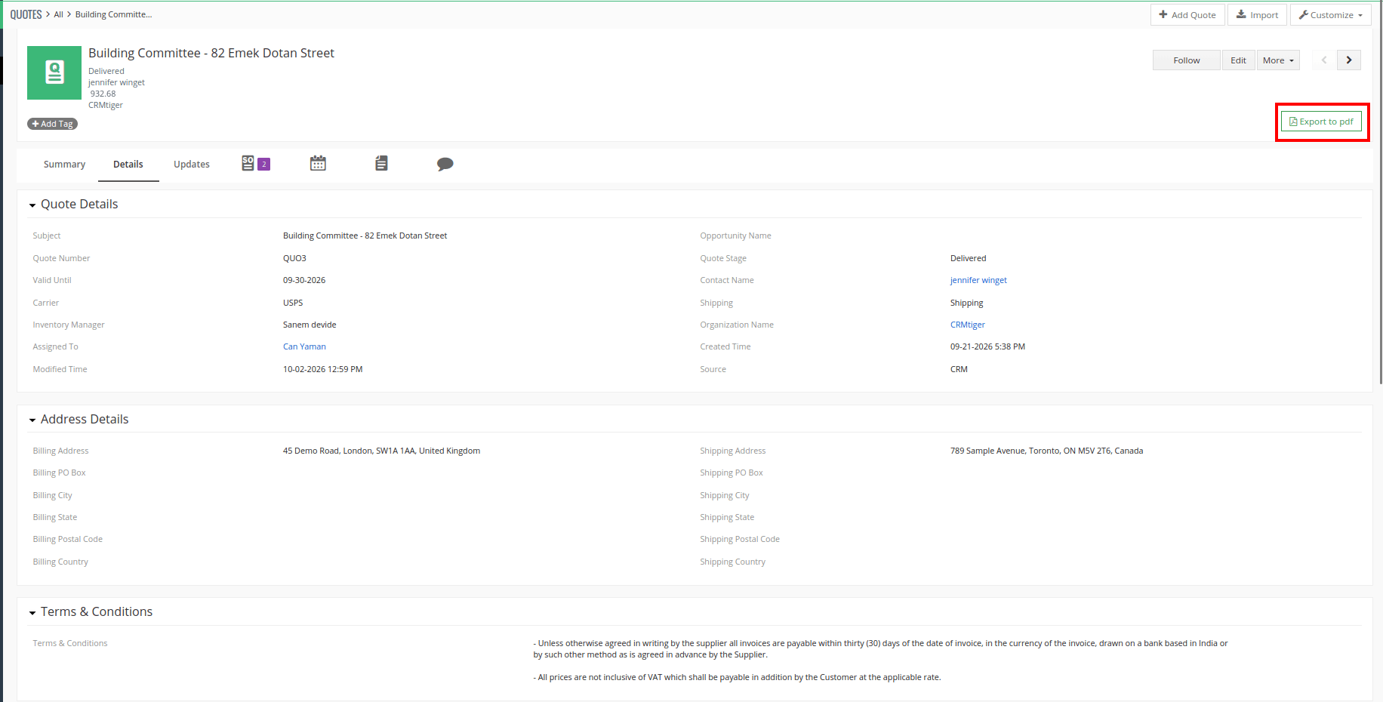This screenshot has width=1383, height=702.
Task: Select the Details tab
Action: (x=128, y=165)
